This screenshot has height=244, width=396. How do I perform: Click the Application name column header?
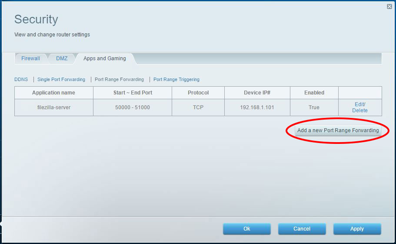tap(54, 93)
